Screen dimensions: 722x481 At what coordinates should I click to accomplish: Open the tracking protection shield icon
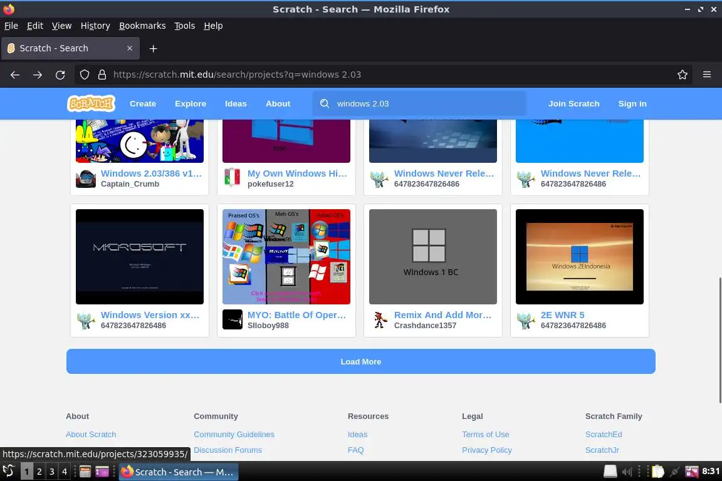[x=84, y=75]
